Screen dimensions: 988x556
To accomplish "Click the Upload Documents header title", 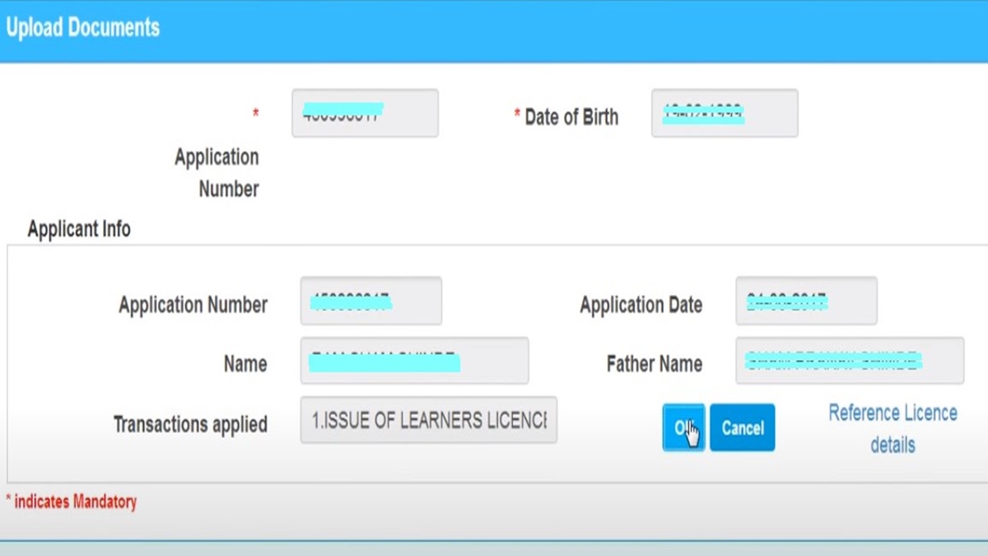I will click(x=82, y=27).
